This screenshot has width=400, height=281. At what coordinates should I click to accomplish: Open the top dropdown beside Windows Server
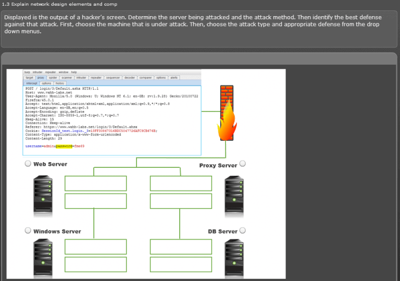coord(95,246)
